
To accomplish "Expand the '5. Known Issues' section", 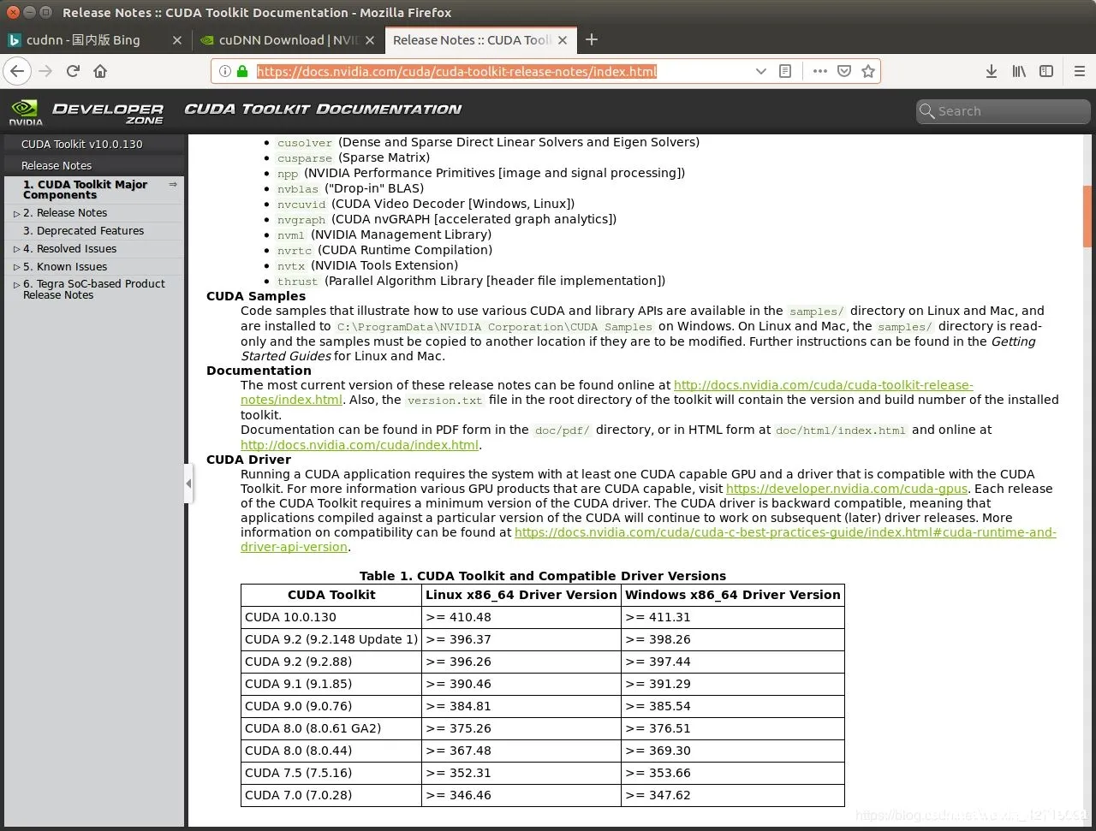I will (x=17, y=266).
